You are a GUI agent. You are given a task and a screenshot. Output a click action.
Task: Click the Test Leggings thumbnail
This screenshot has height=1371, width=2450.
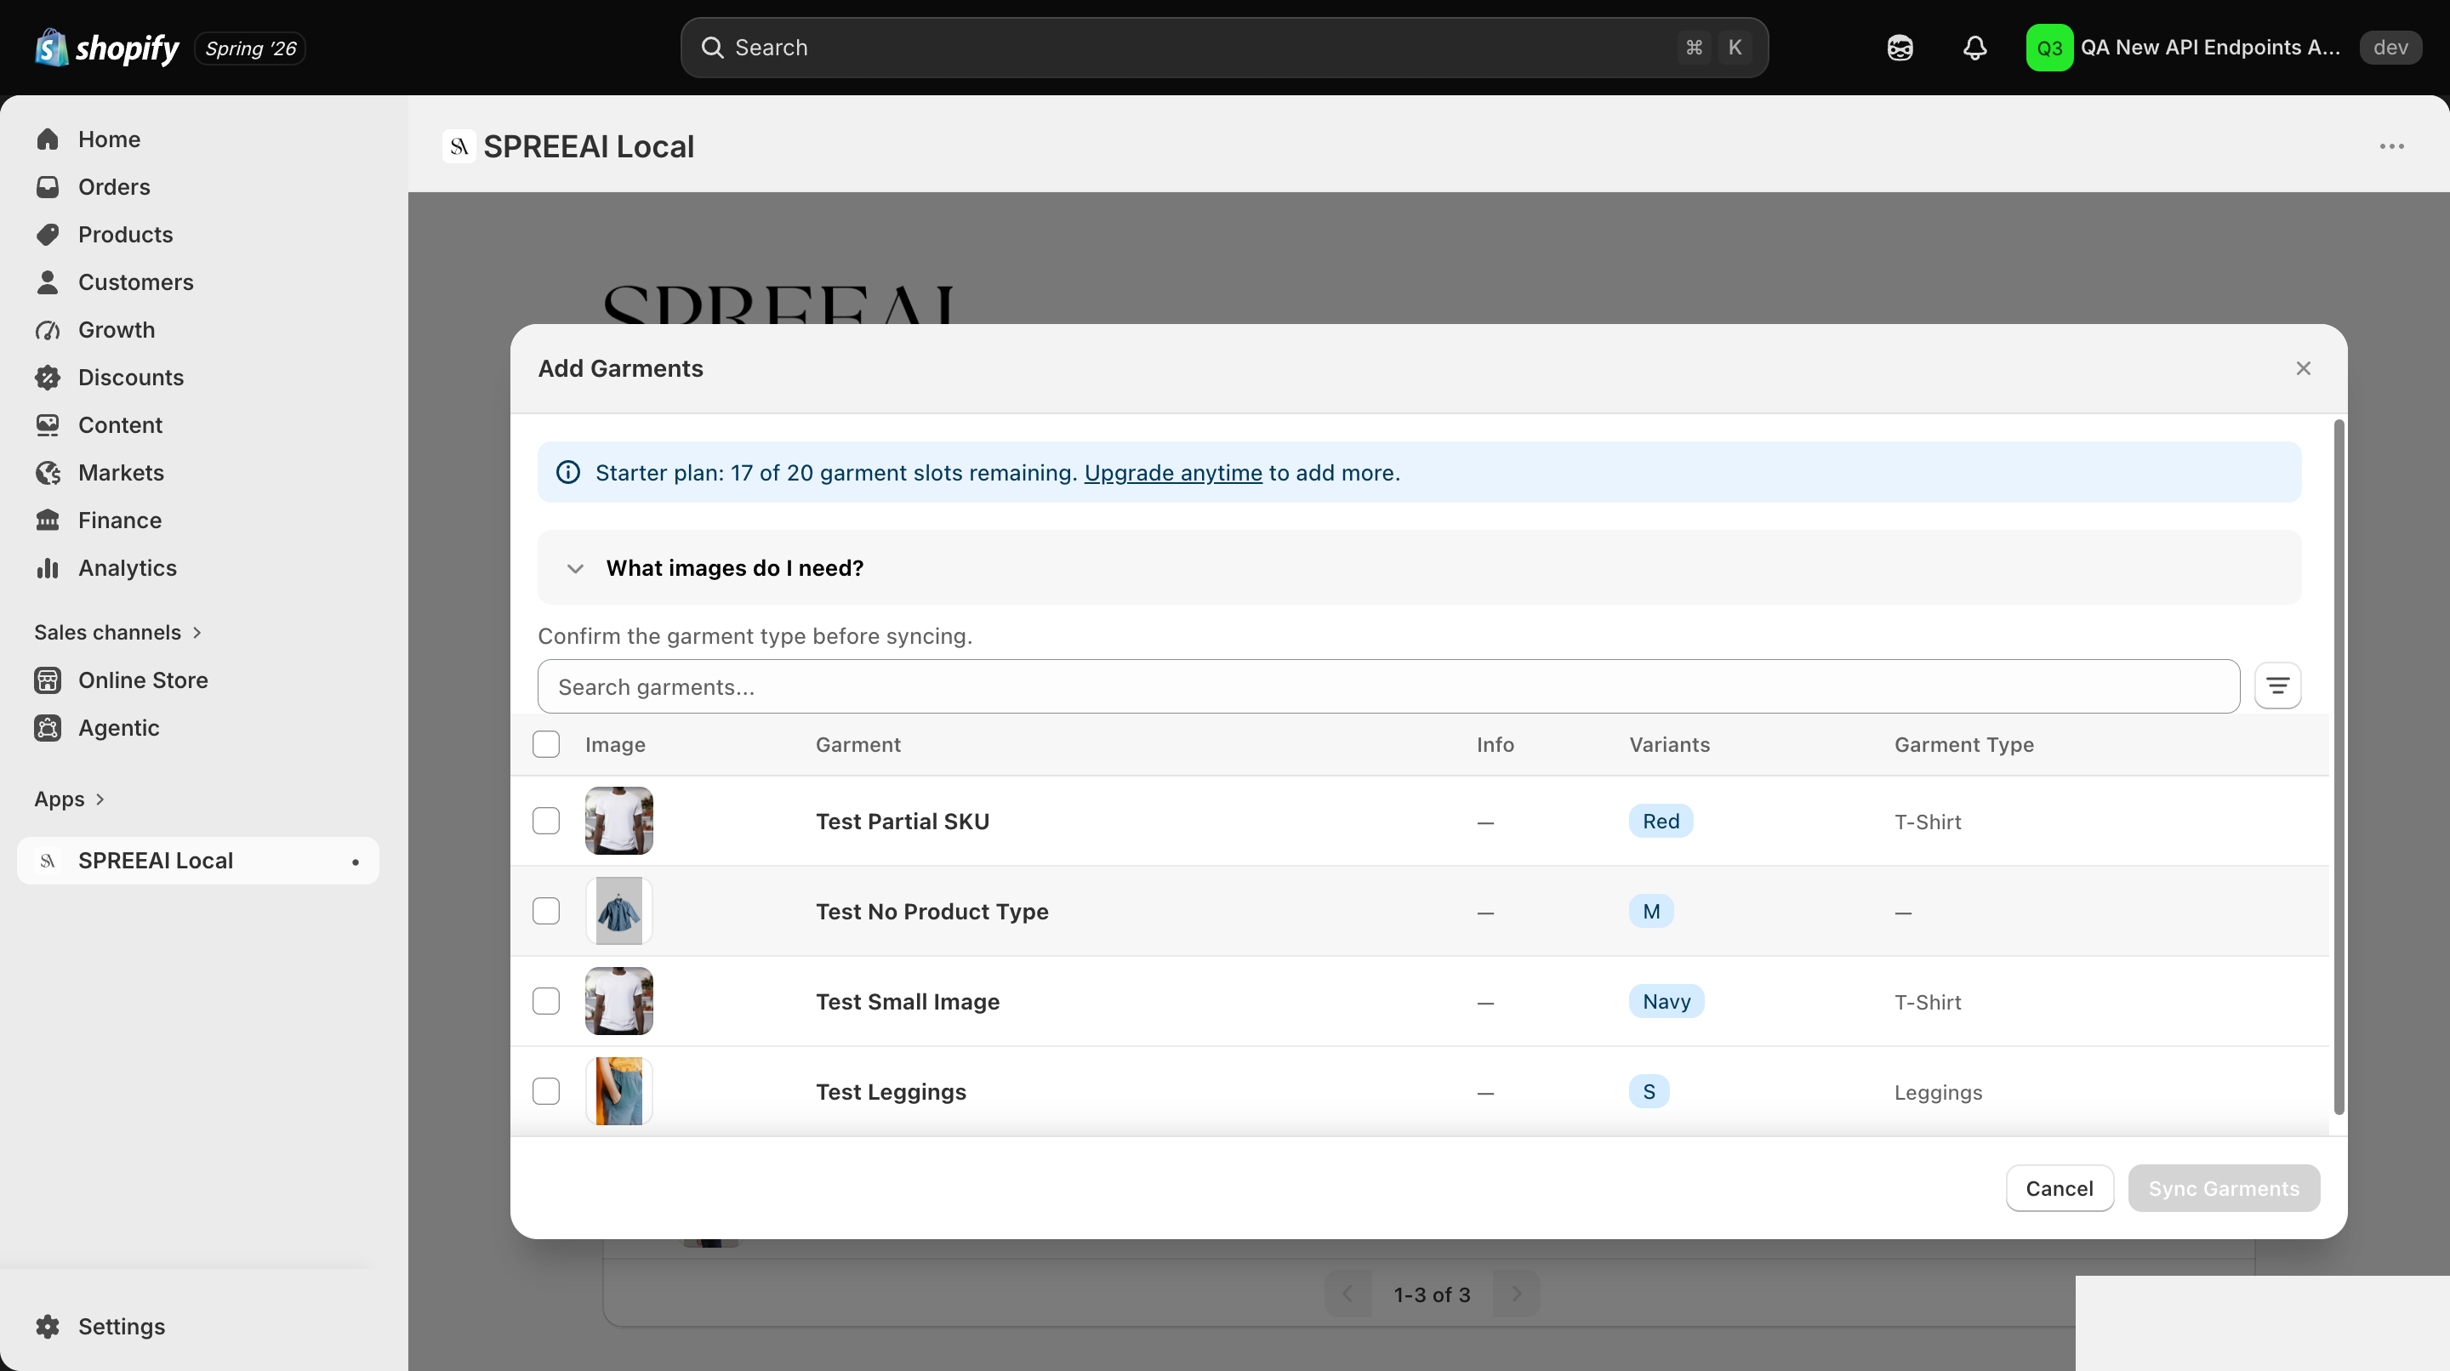(619, 1091)
